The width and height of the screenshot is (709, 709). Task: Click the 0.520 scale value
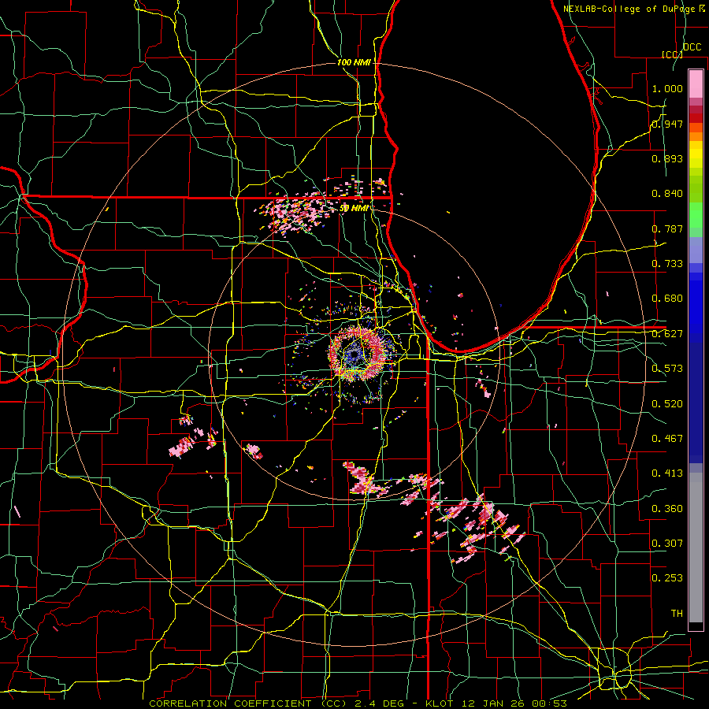point(667,404)
